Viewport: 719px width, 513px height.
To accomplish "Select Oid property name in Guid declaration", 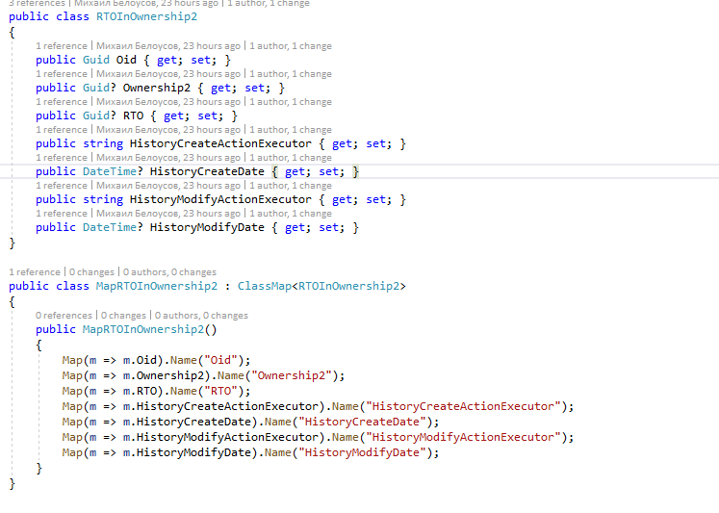I will [x=126, y=60].
